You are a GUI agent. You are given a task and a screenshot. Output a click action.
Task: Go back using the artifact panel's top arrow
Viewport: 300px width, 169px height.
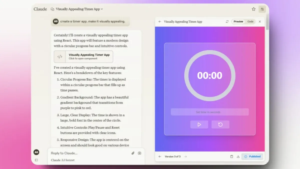coord(160,22)
